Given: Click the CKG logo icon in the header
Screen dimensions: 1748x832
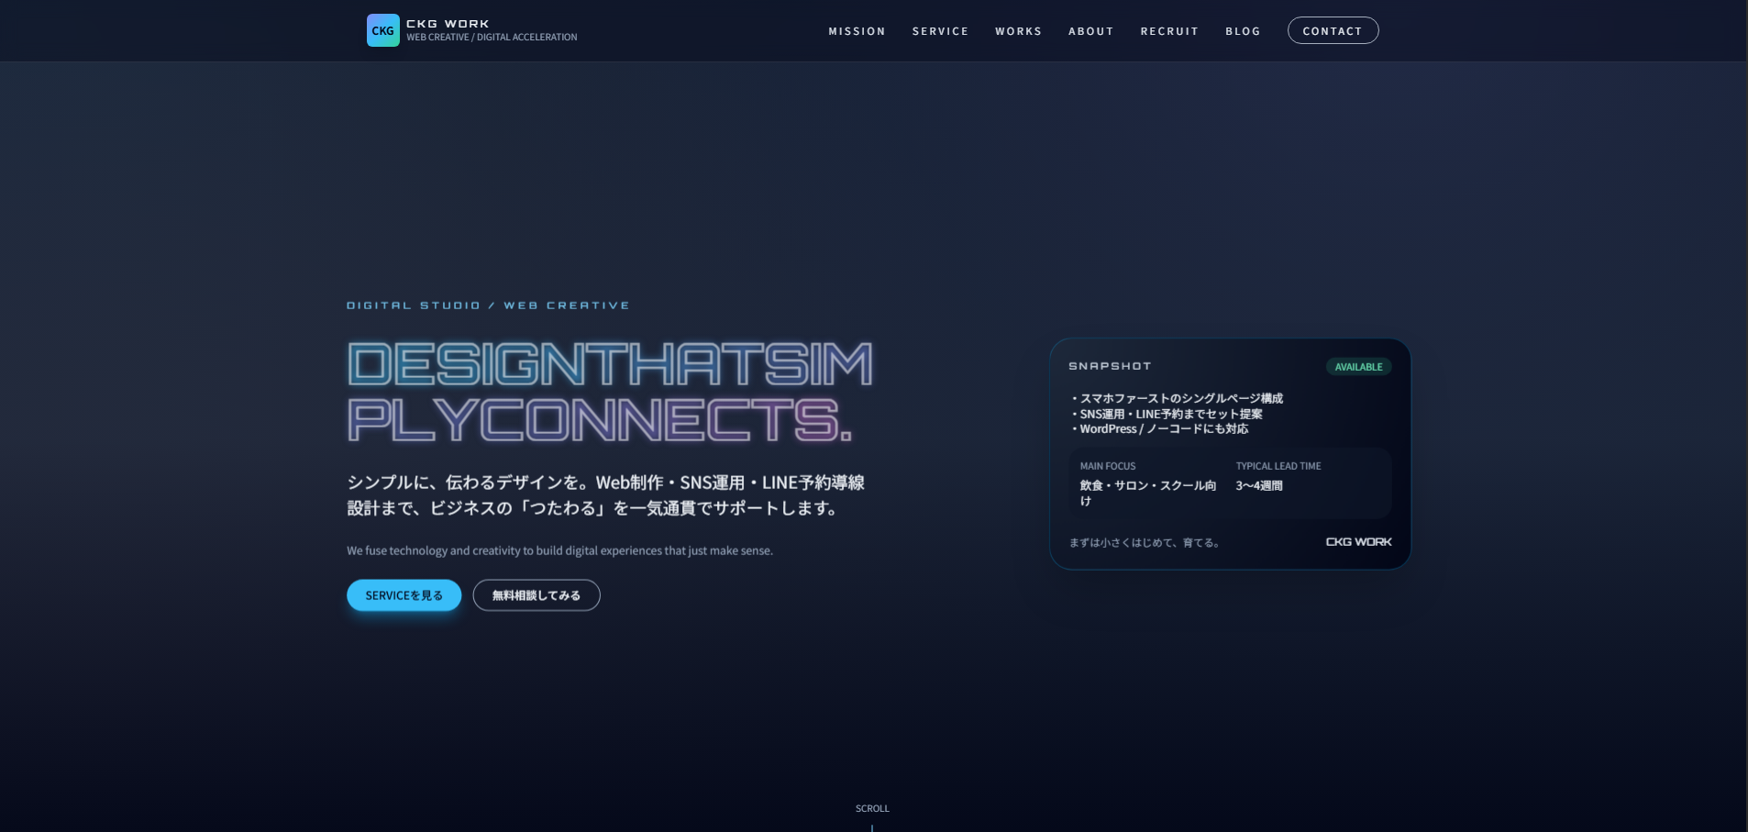Looking at the screenshot, I should pyautogui.click(x=382, y=29).
